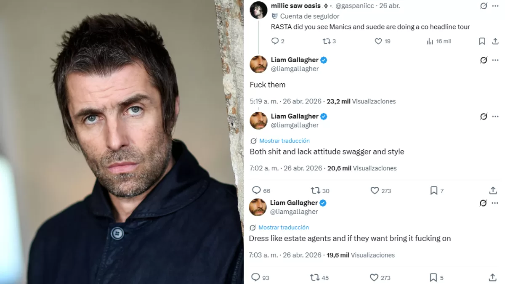This screenshot has width=505, height=284.
Task: Open Liam Gallagher's name on 'Fuck them' tweet
Action: 295,60
